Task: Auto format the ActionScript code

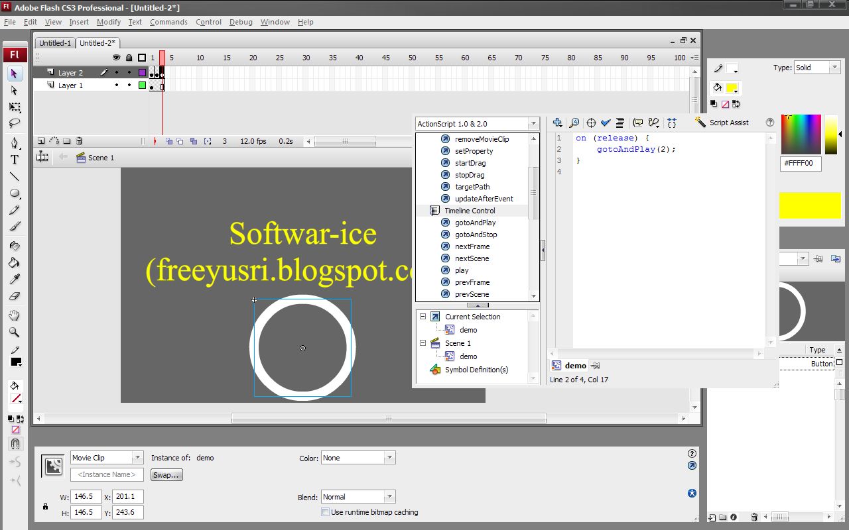Action: click(x=620, y=123)
